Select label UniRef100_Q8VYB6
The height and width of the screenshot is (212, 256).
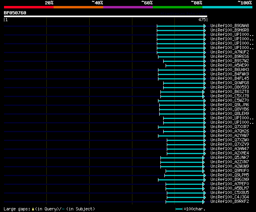[230, 109]
